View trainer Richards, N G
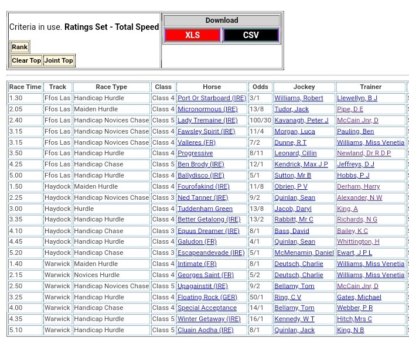Screen dimensions: 409x341 358,220
